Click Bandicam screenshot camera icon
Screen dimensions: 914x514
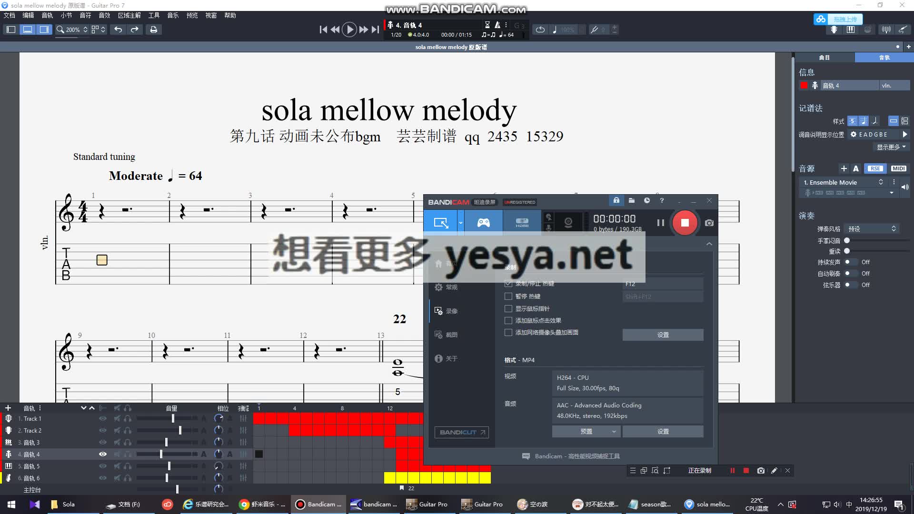(x=709, y=223)
